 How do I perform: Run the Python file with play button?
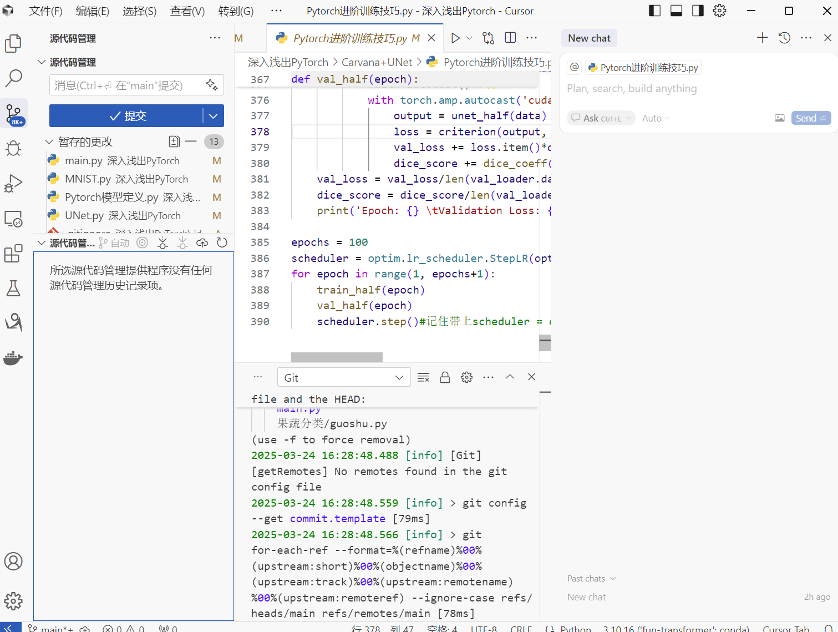coord(455,38)
